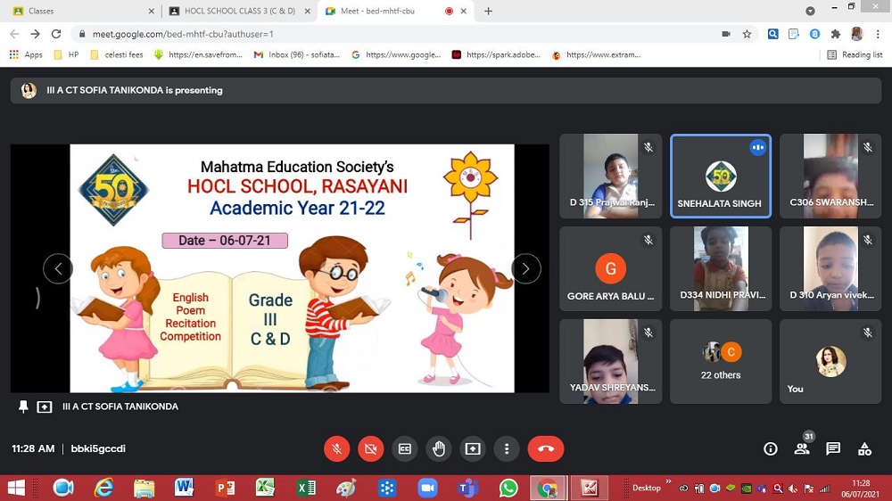
Task: Switch to the Classes tab
Action: tap(80, 11)
